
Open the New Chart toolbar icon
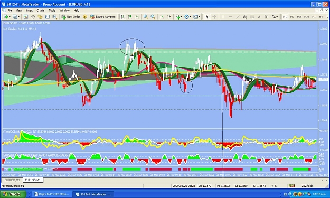[6, 17]
